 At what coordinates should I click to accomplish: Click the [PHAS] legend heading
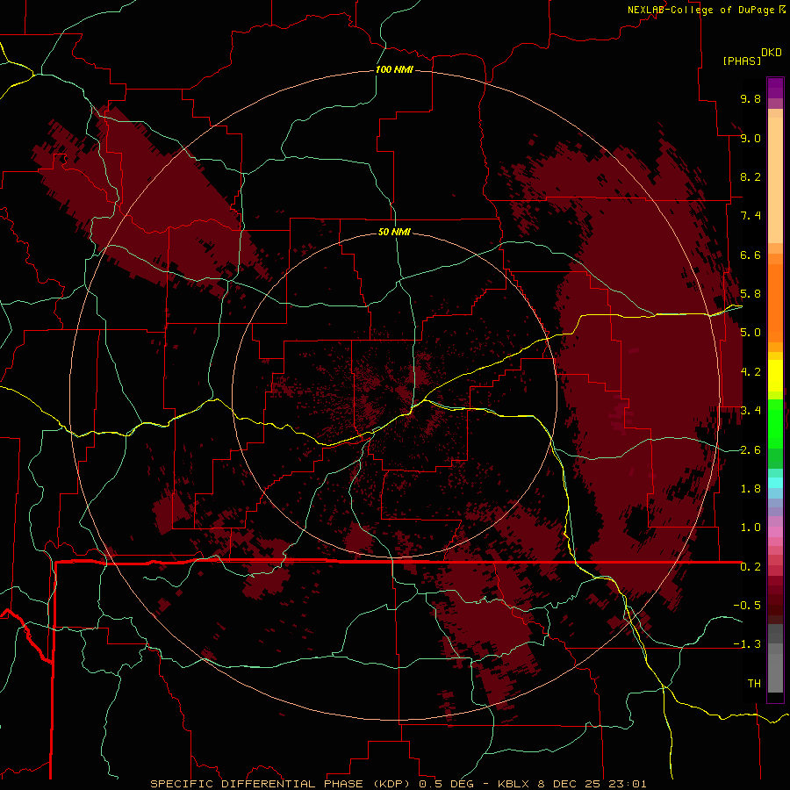tap(742, 61)
